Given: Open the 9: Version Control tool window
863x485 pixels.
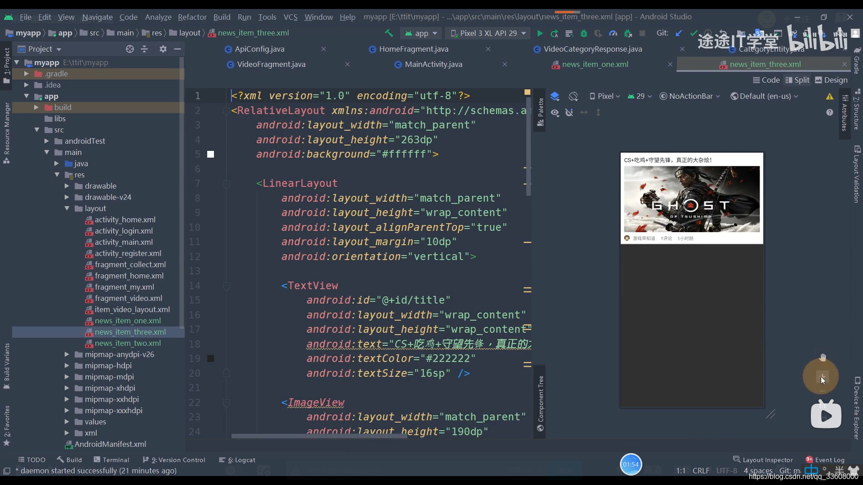Looking at the screenshot, I should [173, 460].
